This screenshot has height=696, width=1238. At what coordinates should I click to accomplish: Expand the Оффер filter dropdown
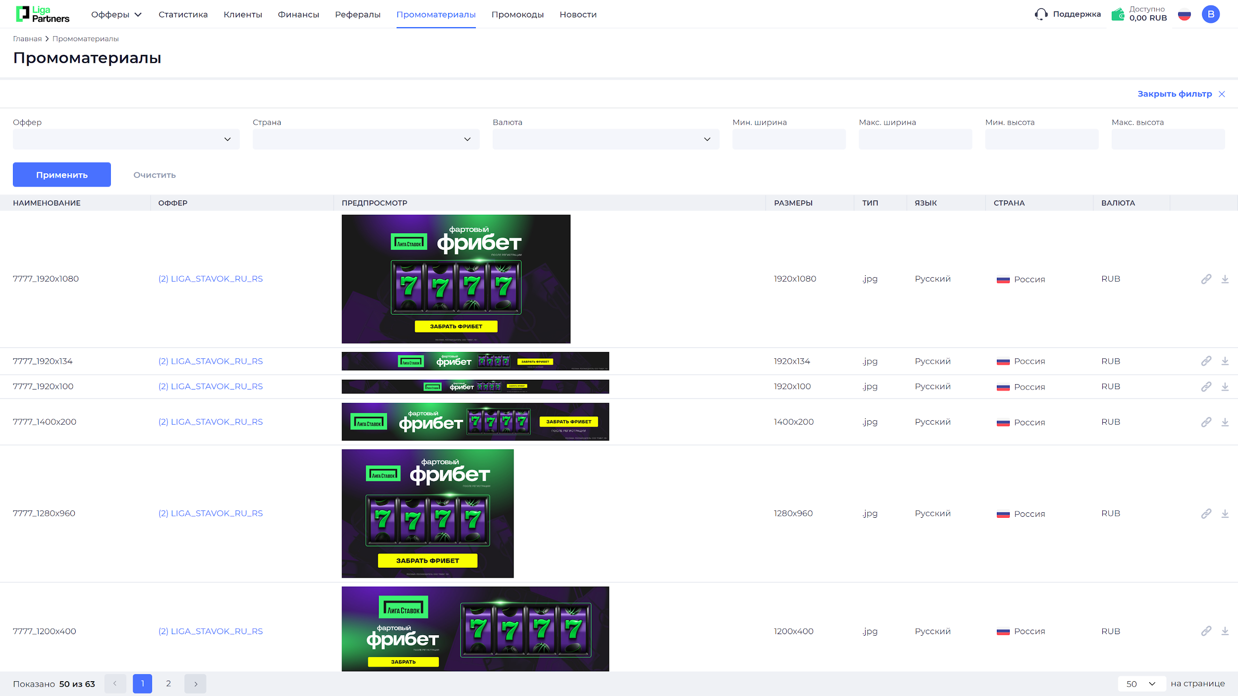click(x=126, y=139)
